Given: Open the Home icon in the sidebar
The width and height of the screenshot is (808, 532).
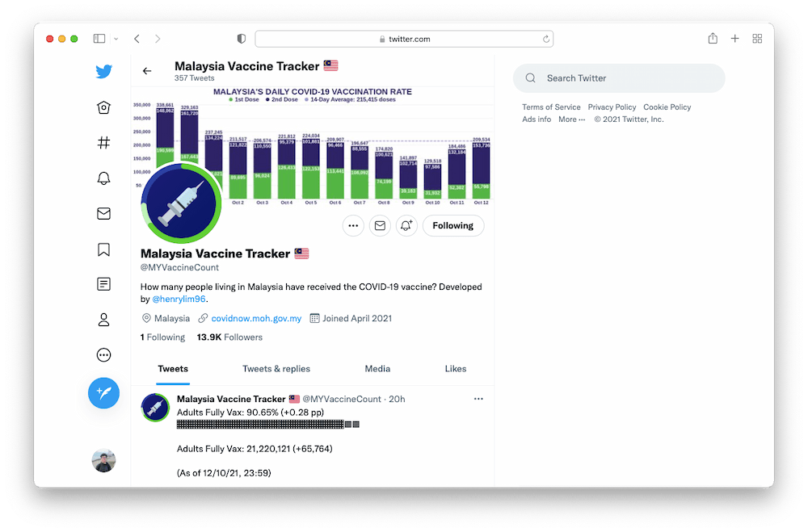Looking at the screenshot, I should (103, 107).
